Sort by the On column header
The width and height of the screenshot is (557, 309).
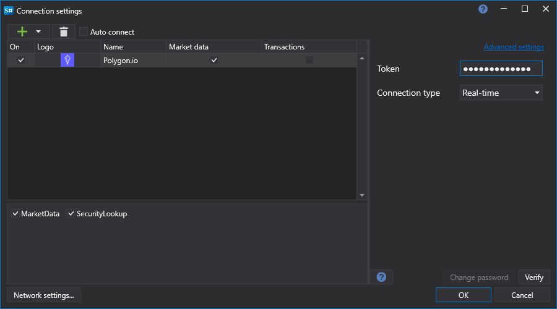[20, 47]
